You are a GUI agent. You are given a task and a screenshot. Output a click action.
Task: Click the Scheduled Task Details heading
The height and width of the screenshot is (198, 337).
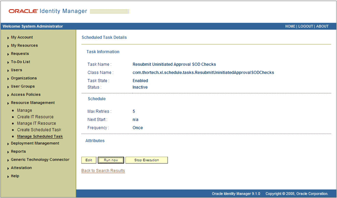104,37
